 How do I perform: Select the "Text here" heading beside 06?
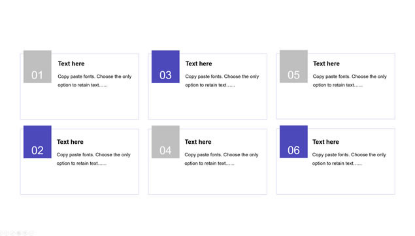click(x=325, y=142)
